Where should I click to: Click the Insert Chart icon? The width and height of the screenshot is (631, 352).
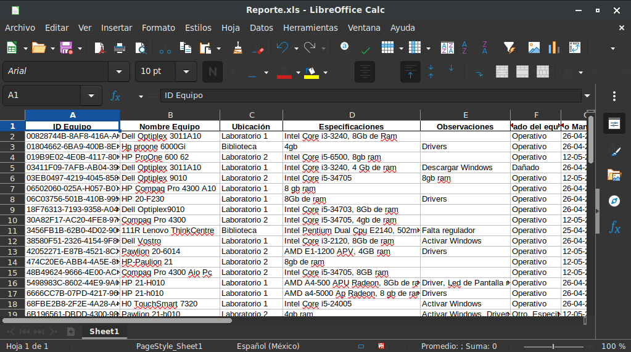554,48
